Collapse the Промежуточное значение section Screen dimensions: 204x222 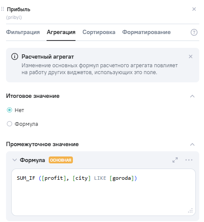pos(192,144)
